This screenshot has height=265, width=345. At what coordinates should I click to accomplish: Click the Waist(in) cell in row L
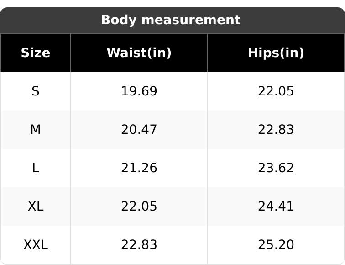pyautogui.click(x=139, y=168)
